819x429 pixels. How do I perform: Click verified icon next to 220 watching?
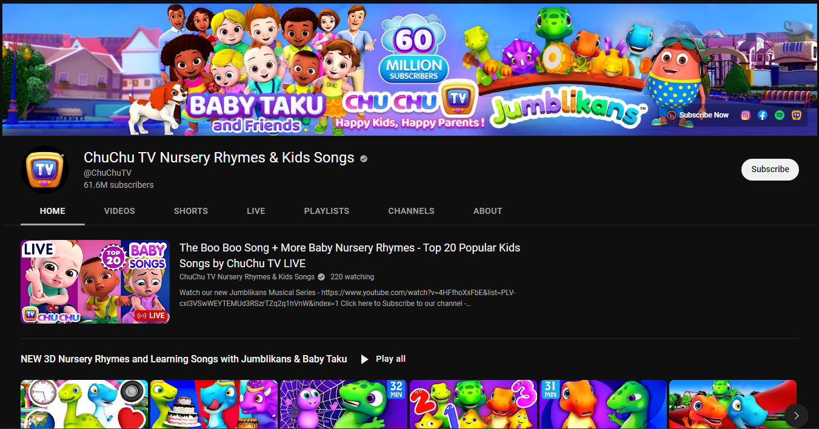[321, 277]
